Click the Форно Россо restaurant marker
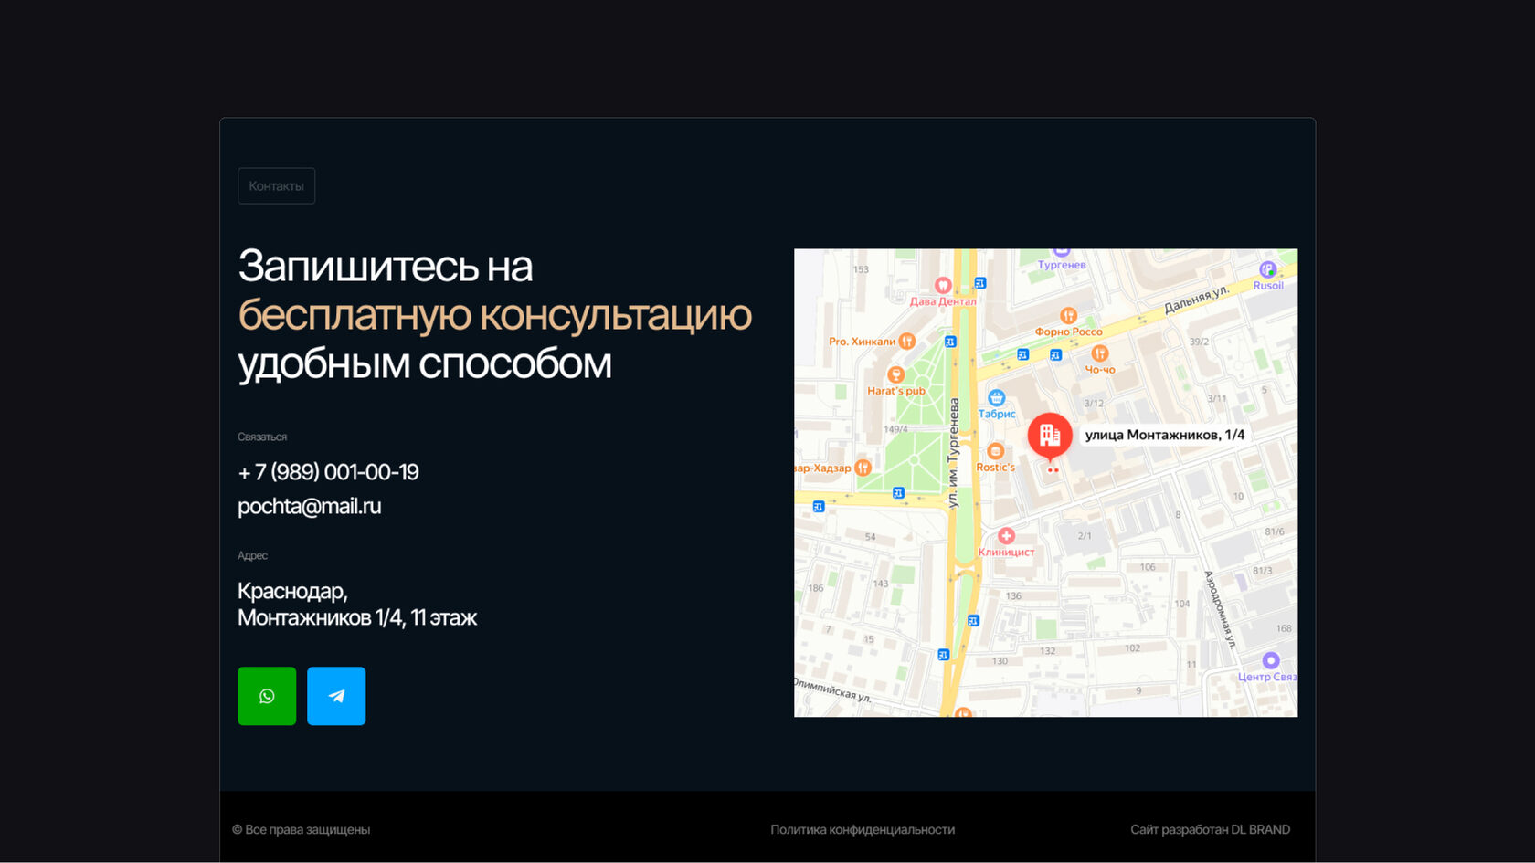The height and width of the screenshot is (863, 1535). (x=1068, y=316)
